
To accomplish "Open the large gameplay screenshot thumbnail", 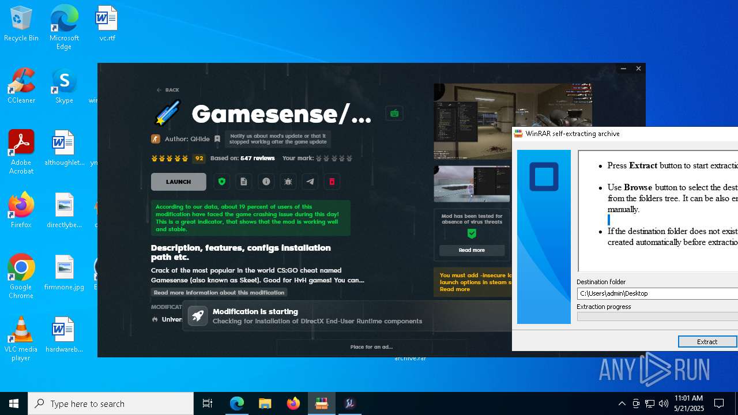I will [x=513, y=122].
